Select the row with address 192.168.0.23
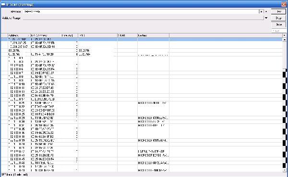Viewport: 288px width, 177px height. pyautogui.click(x=142, y=111)
